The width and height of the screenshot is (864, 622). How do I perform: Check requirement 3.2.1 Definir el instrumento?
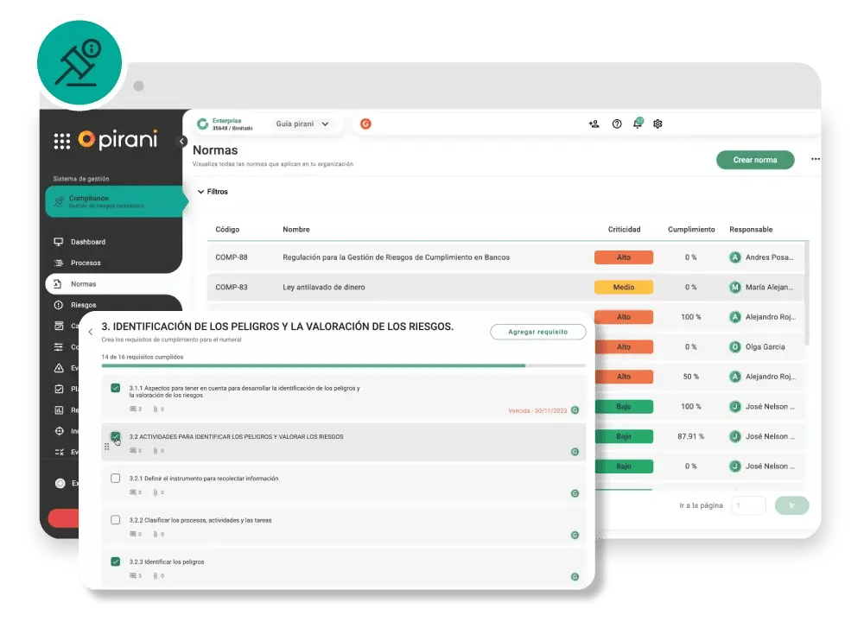click(x=116, y=478)
